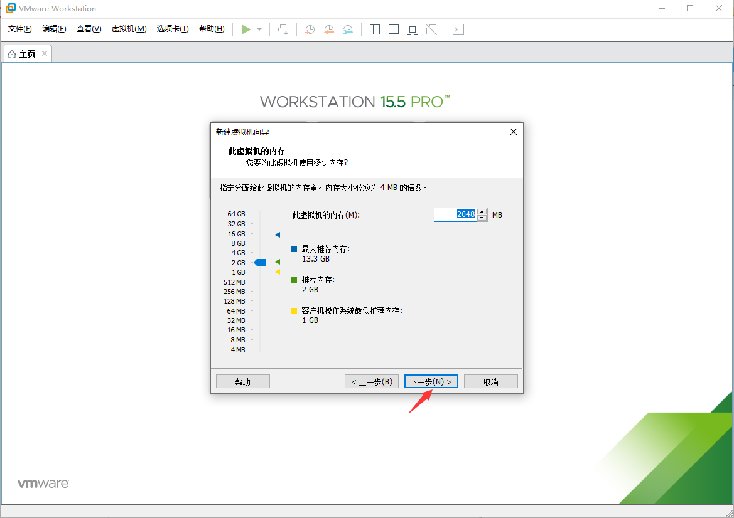Open the 文件(F) menu
This screenshot has width=734, height=518.
click(x=19, y=29)
